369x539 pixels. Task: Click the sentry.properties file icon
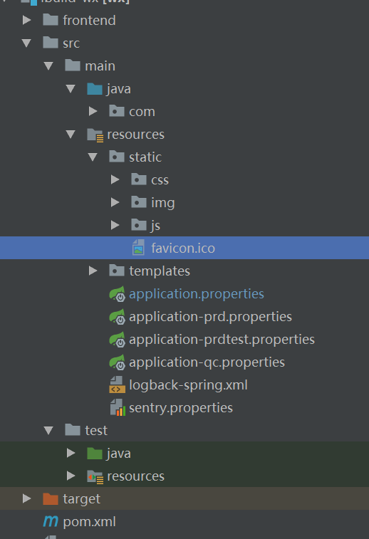point(118,408)
